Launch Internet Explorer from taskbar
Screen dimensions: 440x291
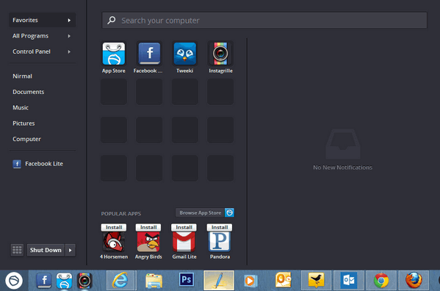[x=121, y=280]
